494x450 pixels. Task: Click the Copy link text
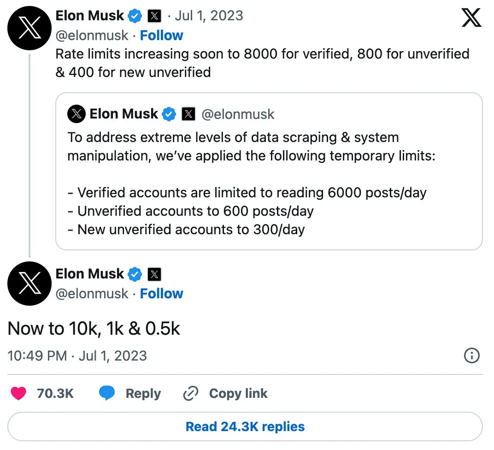coord(238,393)
